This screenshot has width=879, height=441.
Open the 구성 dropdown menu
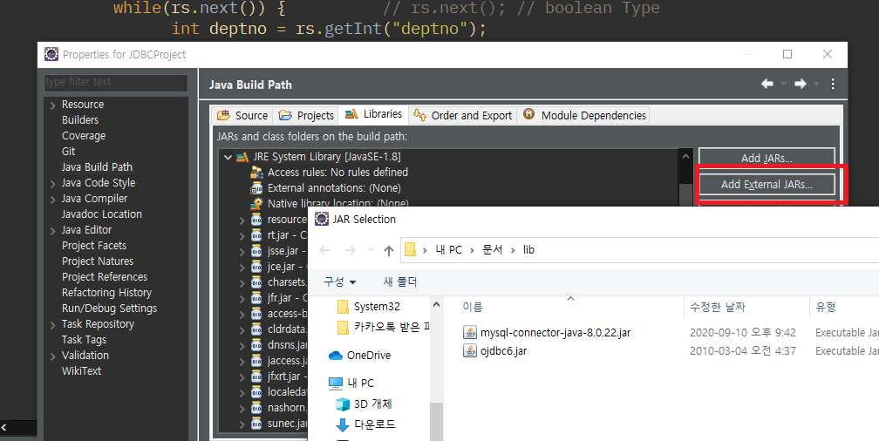point(340,282)
